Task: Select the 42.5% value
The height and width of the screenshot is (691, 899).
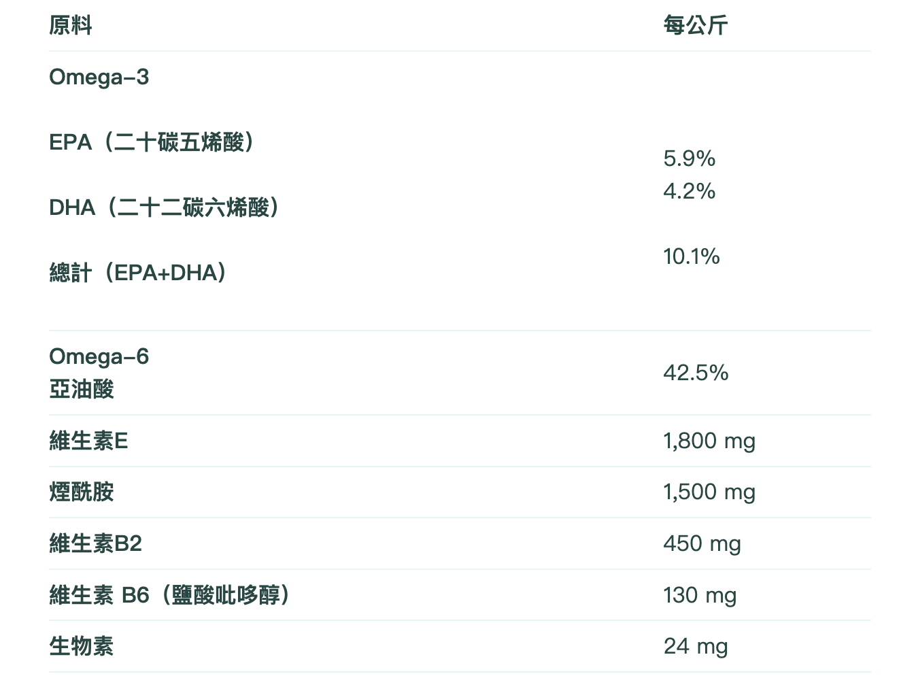Action: tap(695, 373)
